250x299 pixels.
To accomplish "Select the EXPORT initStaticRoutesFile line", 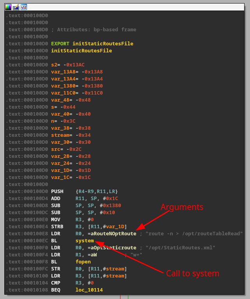I will [92, 44].
